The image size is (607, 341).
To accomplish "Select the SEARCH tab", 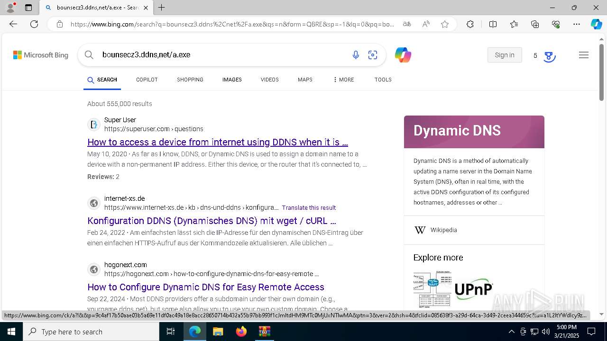I will [102, 80].
